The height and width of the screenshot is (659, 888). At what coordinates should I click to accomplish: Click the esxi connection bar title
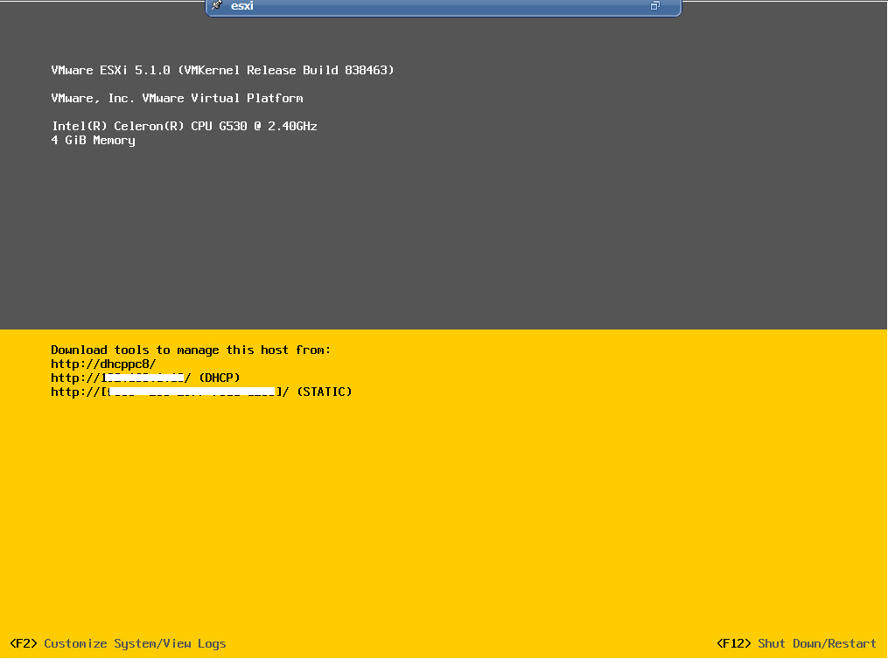pos(241,5)
